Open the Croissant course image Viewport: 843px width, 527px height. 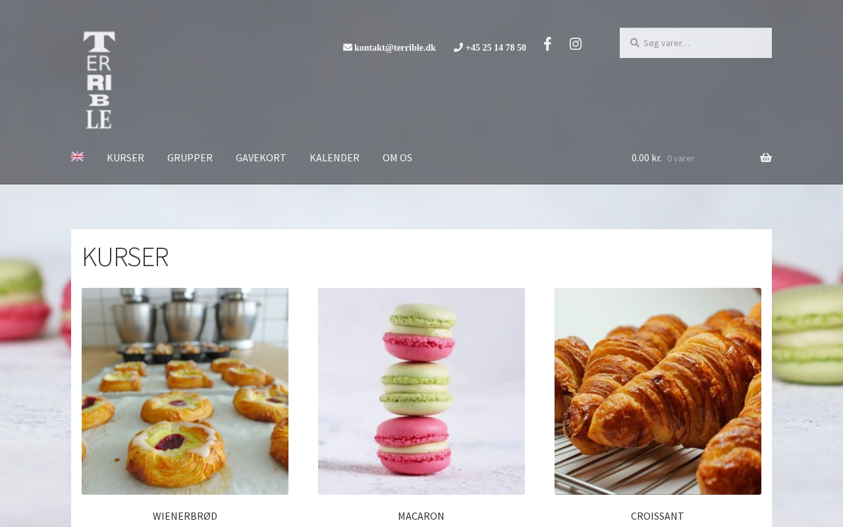pyautogui.click(x=658, y=391)
